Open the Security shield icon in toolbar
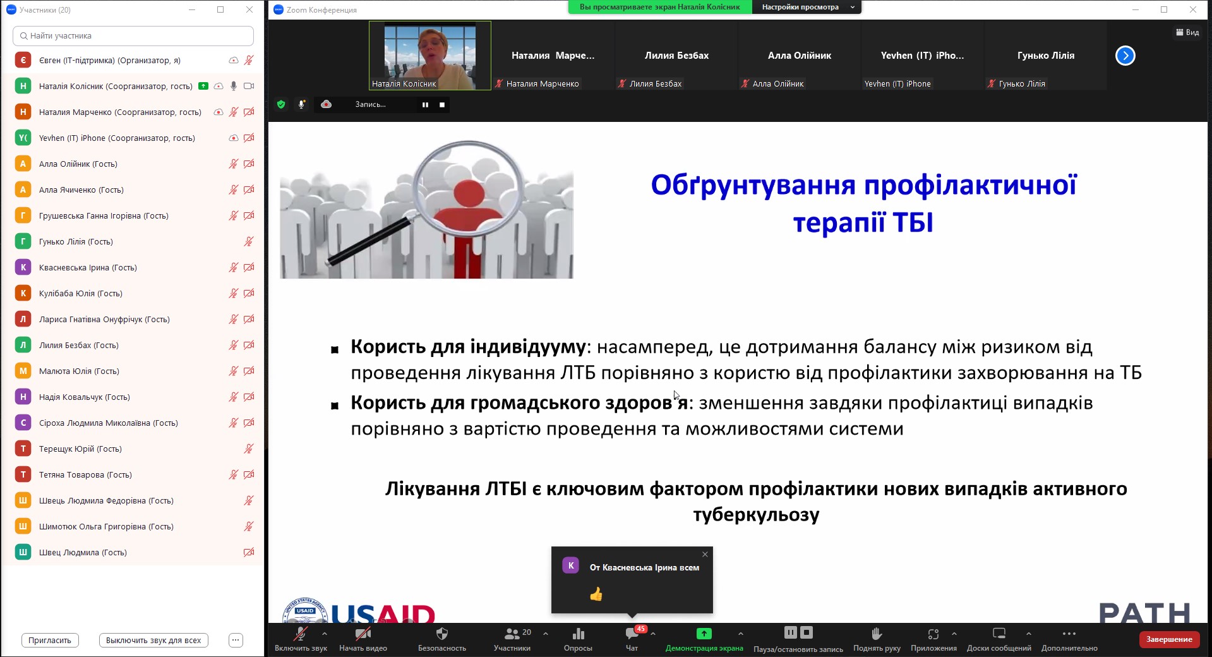The width and height of the screenshot is (1212, 657). tap(441, 634)
